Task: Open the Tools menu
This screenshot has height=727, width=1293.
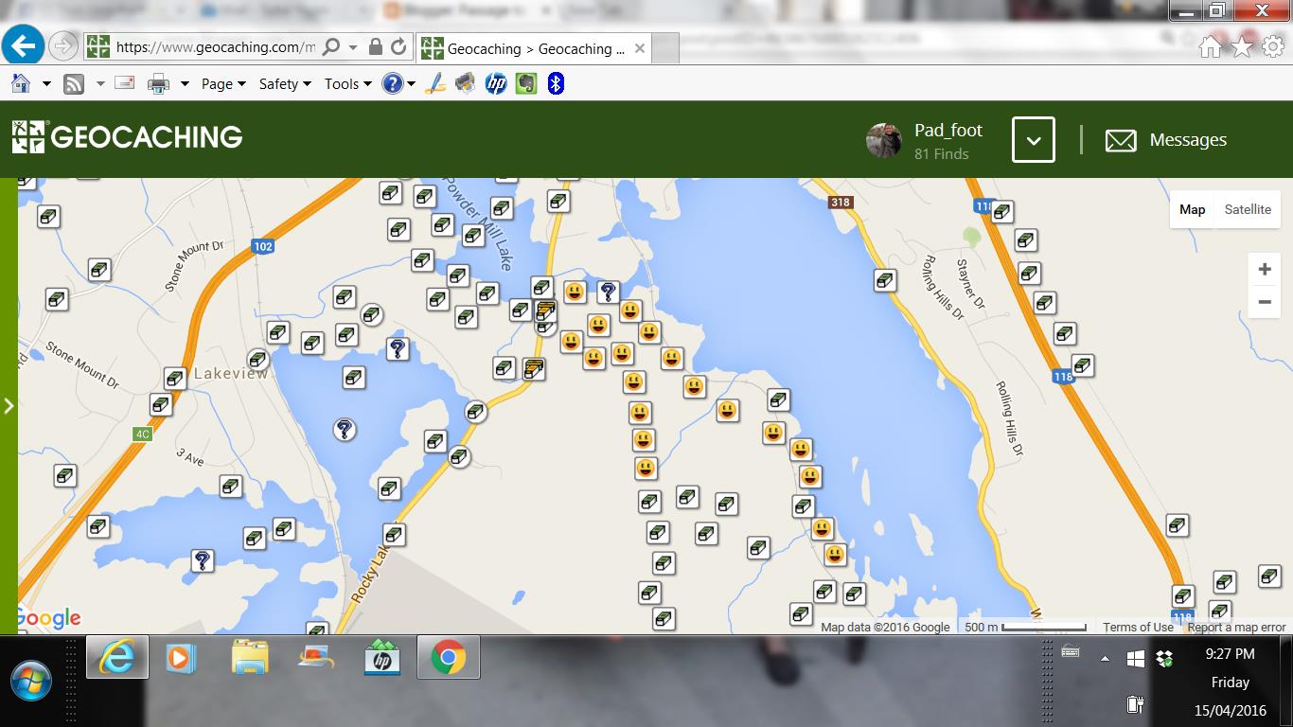Action: click(347, 84)
